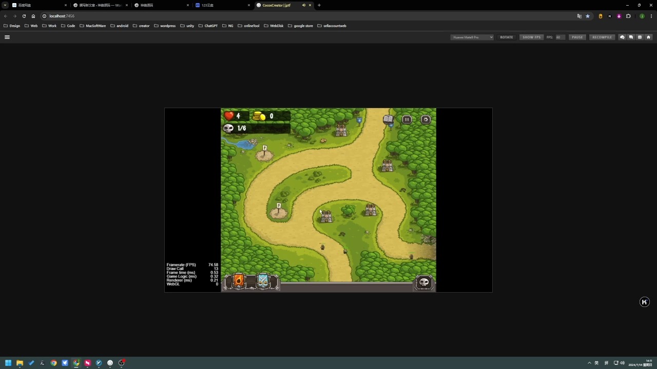Click the pink download extension icon
This screenshot has width=657, height=369.
click(619, 16)
